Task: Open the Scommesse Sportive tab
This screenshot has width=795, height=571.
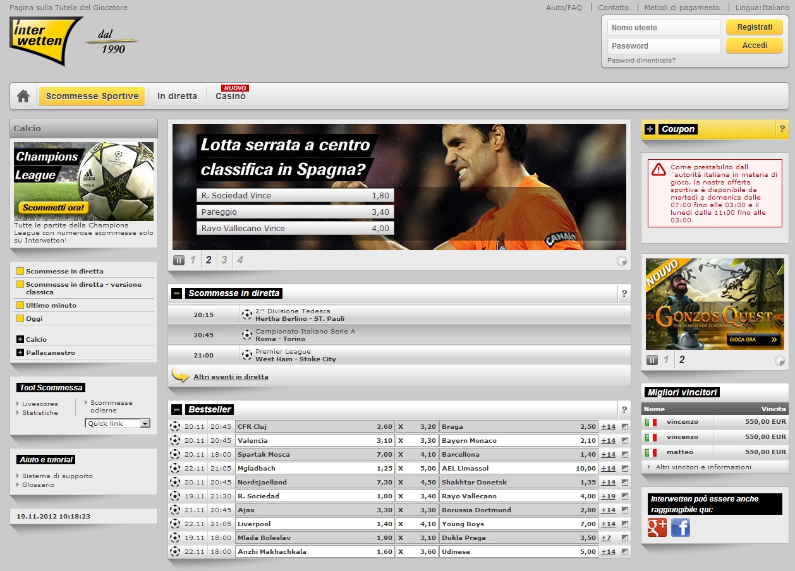Action: (x=92, y=96)
